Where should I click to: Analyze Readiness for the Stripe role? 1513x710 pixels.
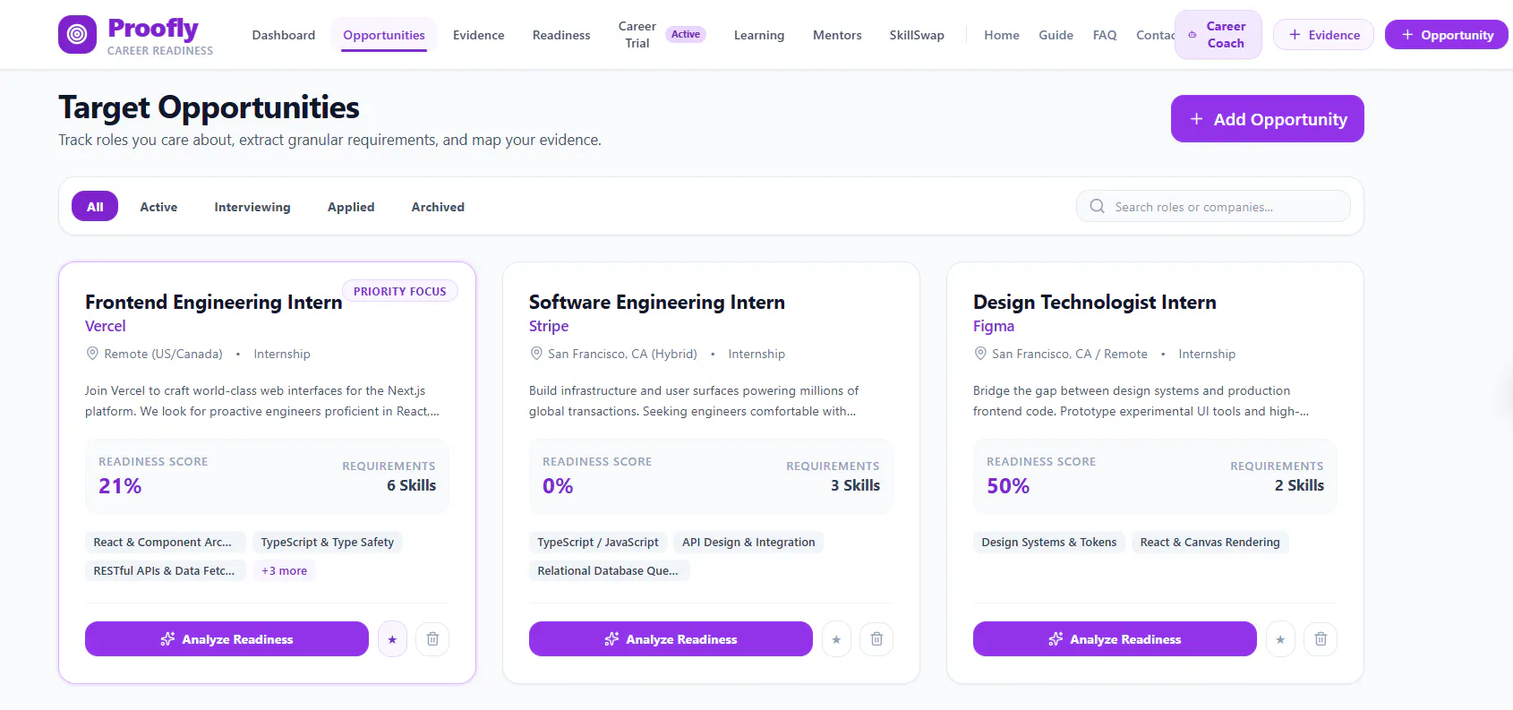tap(671, 639)
